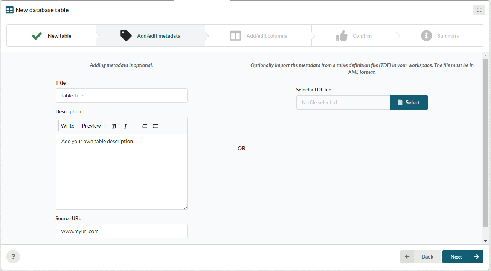This screenshot has width=491, height=271.
Task: Jump to the Confirm step
Action: point(354,36)
